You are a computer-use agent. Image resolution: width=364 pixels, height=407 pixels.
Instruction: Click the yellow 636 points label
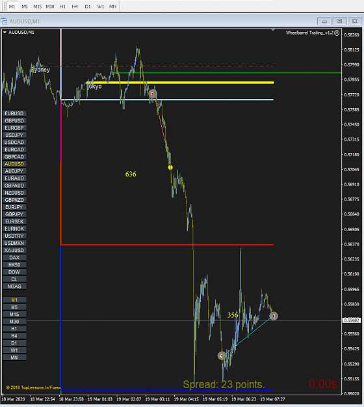point(131,174)
